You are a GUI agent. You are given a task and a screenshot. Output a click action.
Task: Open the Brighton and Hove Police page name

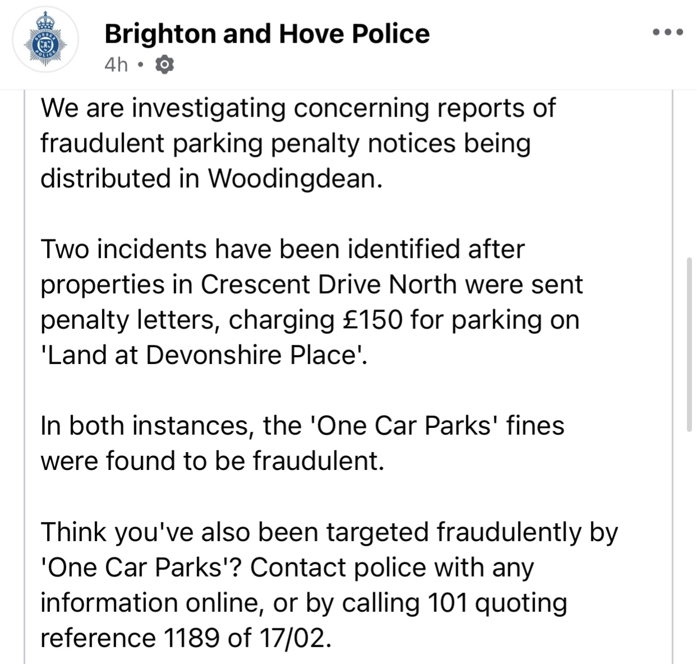point(267,34)
